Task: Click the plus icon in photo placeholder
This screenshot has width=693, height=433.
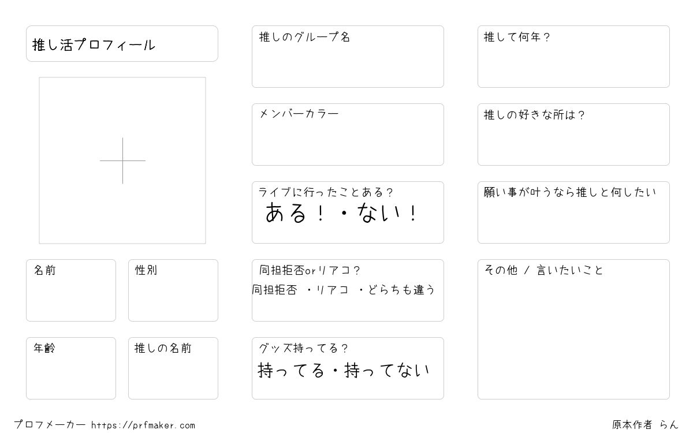Action: click(x=122, y=160)
